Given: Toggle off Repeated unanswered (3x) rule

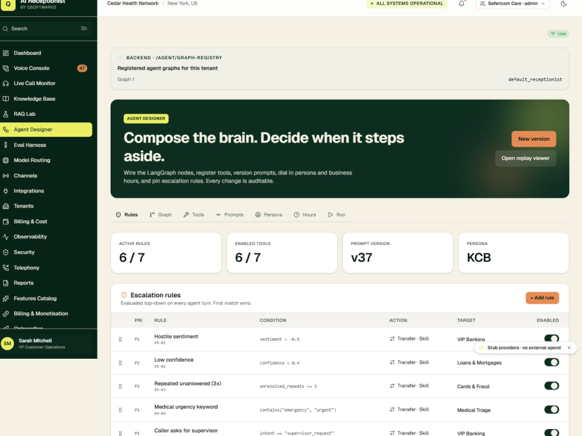Looking at the screenshot, I should pyautogui.click(x=552, y=386).
